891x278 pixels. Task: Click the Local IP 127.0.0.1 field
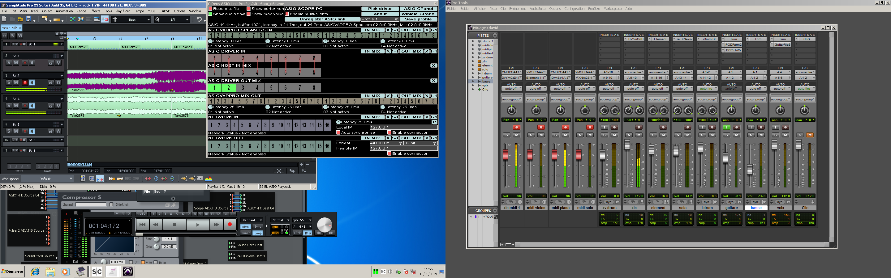[403, 127]
